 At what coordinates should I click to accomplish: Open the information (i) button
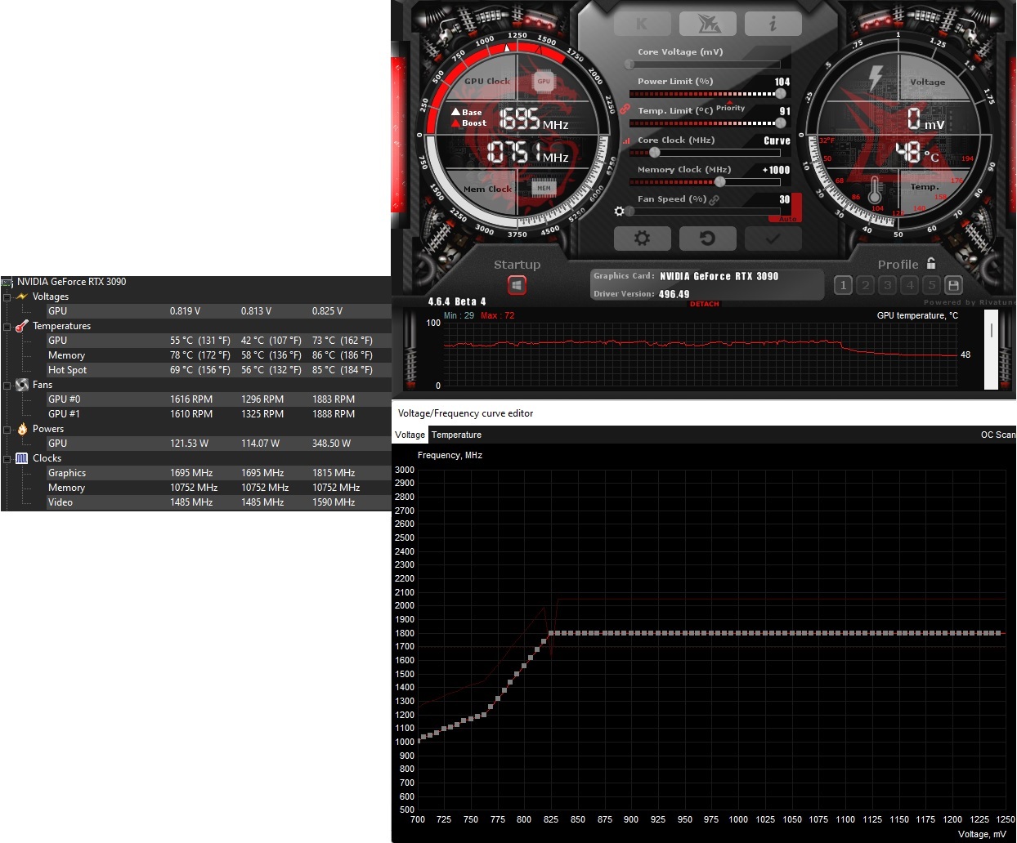[x=773, y=24]
